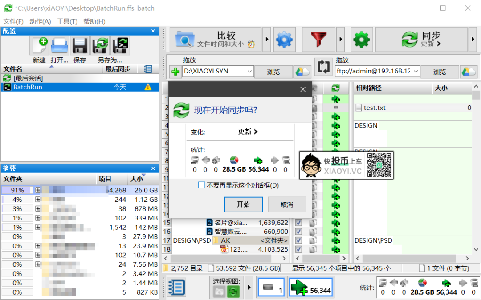The width and height of the screenshot is (481, 300).
Task: Click the sync direction column header icon
Action: [336, 88]
